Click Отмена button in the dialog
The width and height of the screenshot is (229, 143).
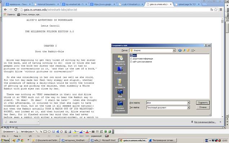tap(203, 107)
